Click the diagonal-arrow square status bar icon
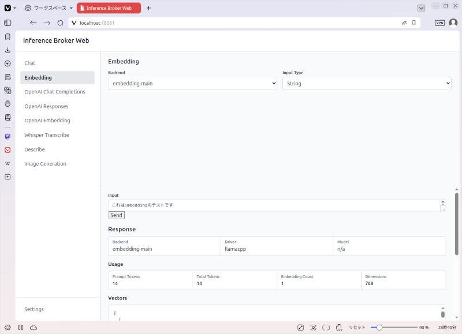The width and height of the screenshot is (462, 334). (300, 328)
